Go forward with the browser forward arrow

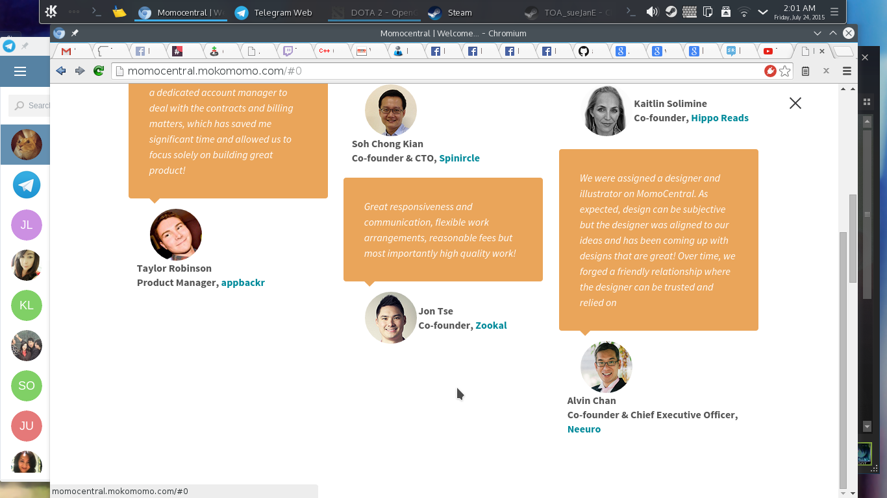(80, 71)
